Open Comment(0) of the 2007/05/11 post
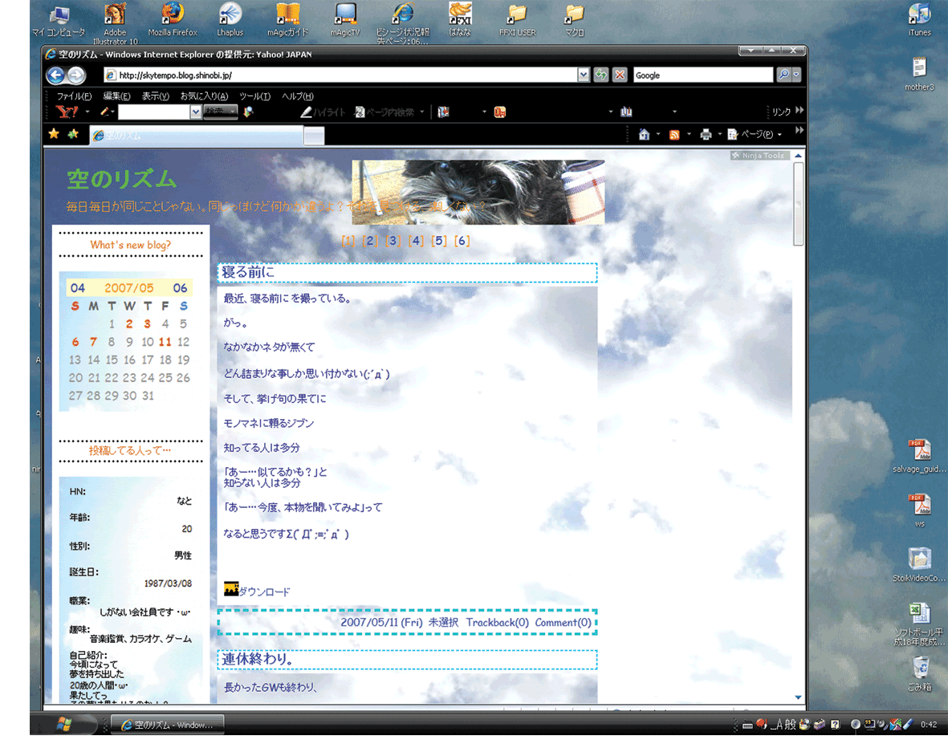948x740 pixels. point(563,622)
